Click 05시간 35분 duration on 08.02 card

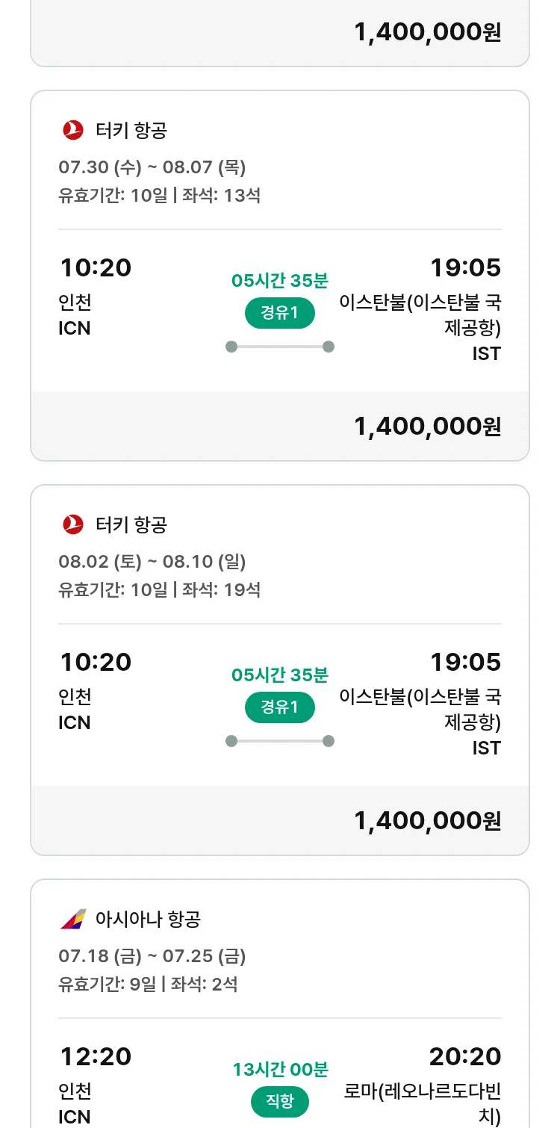tap(280, 675)
